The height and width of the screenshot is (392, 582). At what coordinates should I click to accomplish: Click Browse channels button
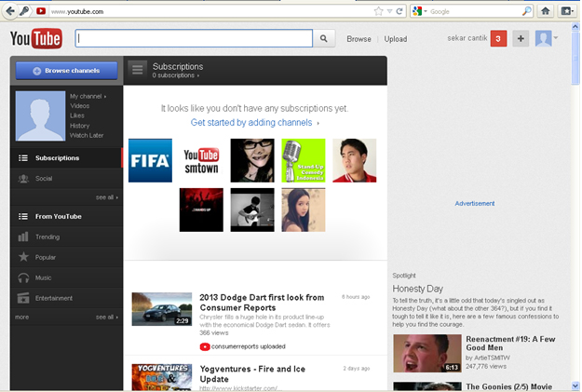point(66,71)
